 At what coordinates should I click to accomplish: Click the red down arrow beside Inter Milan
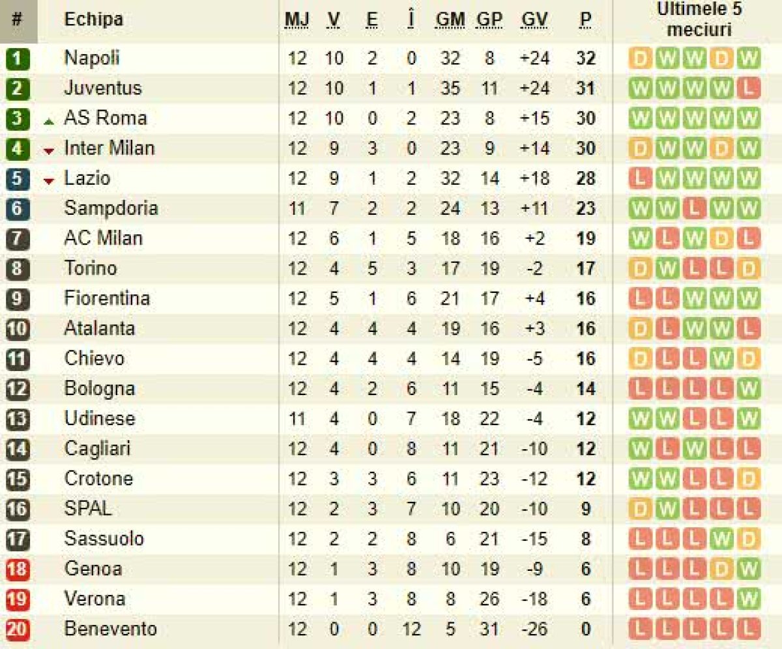(x=48, y=151)
